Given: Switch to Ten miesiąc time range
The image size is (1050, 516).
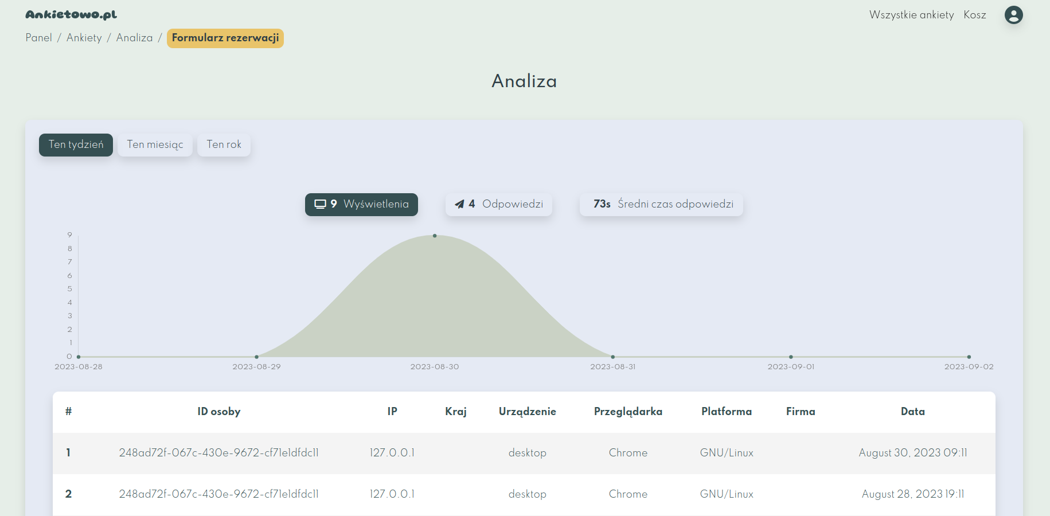Looking at the screenshot, I should pyautogui.click(x=155, y=144).
